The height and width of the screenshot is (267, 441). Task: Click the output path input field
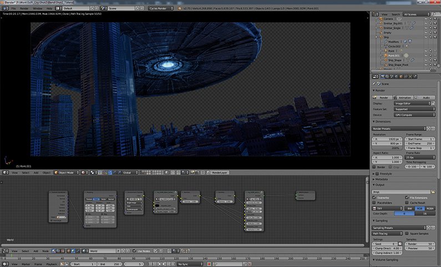coord(402,192)
